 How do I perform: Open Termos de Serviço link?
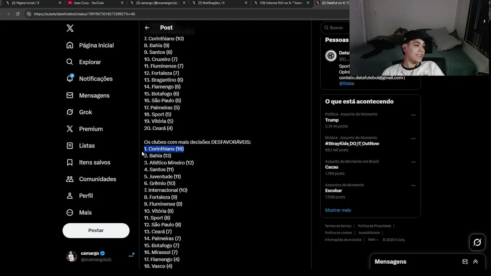(x=338, y=226)
